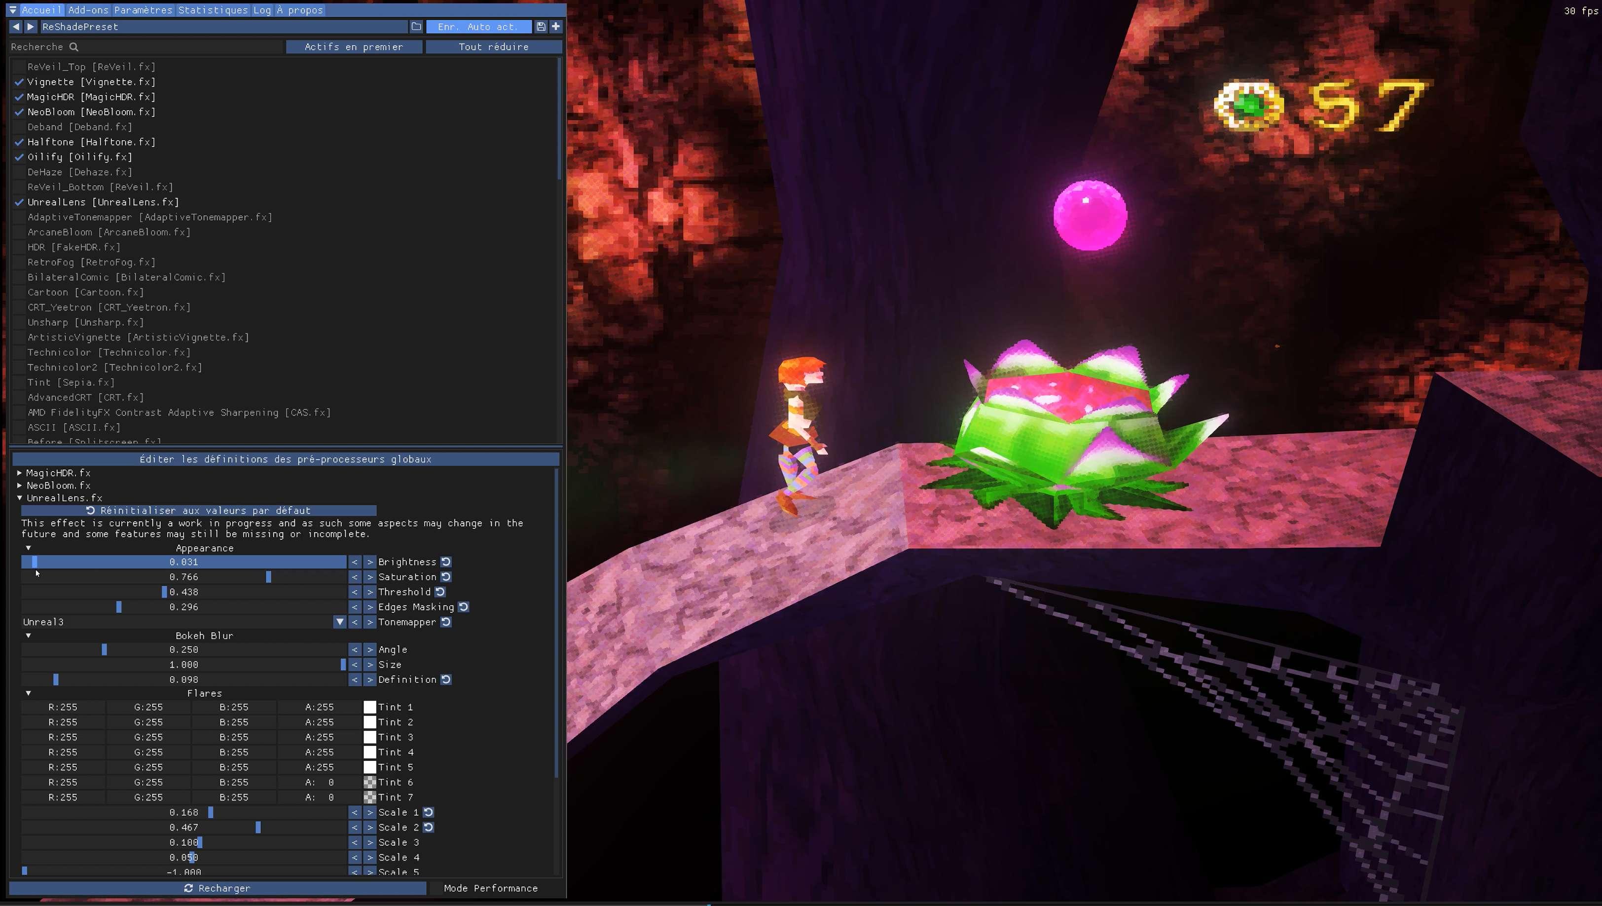Collapse the Flares group
The image size is (1602, 906).
28,693
